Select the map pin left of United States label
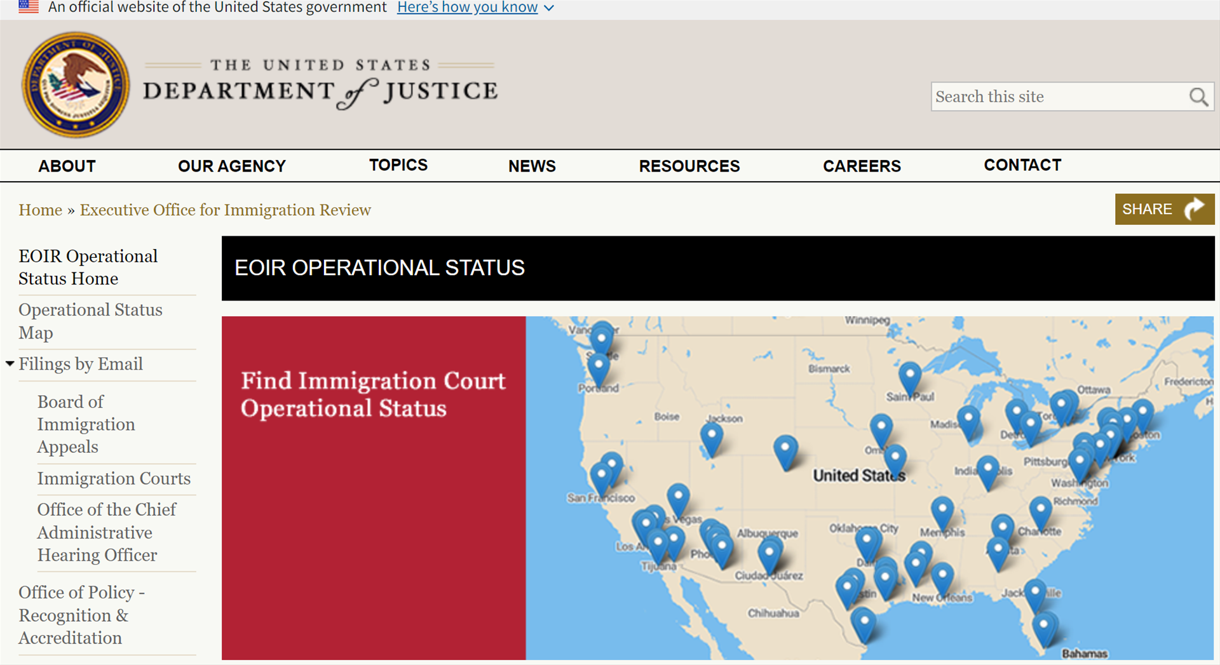This screenshot has height=665, width=1220. coord(786,452)
